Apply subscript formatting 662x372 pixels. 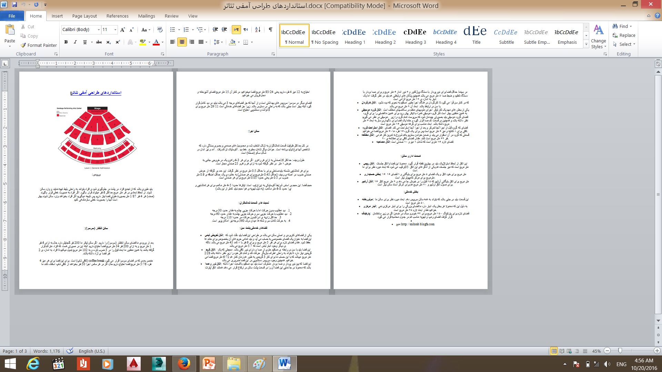108,42
